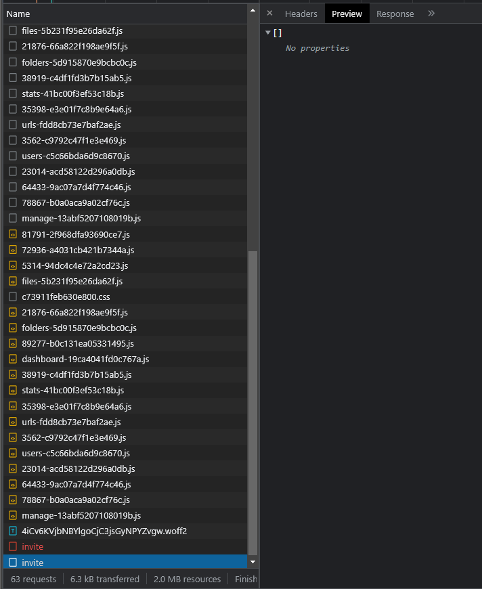Click 'No properties' text in preview

tap(317, 48)
